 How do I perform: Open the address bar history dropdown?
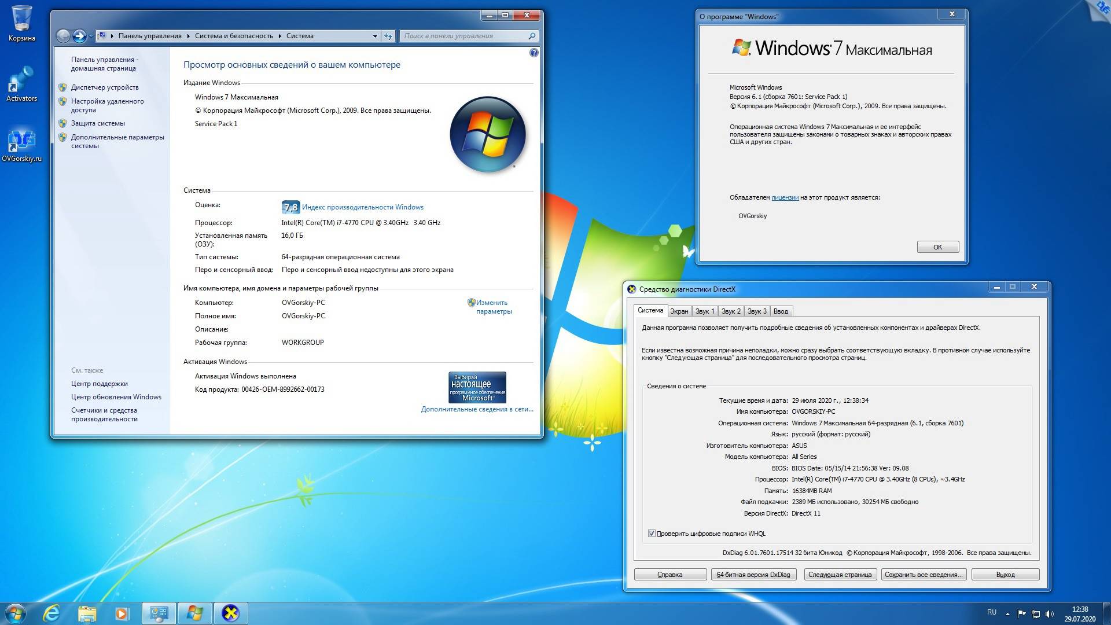pyautogui.click(x=375, y=36)
